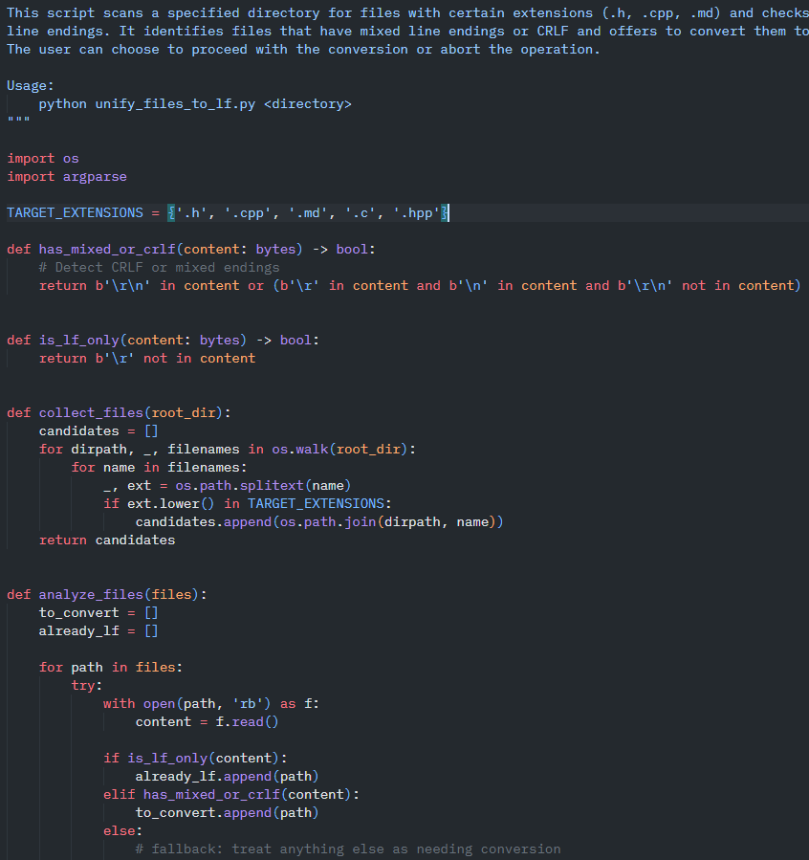Click the 'return candidates' line

click(107, 540)
